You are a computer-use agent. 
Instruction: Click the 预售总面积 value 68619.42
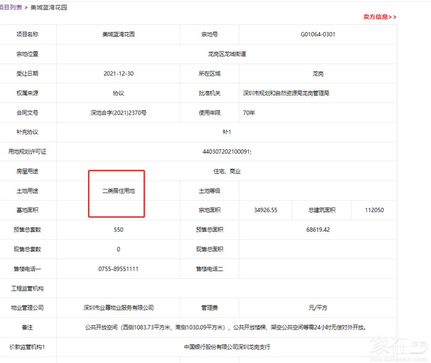click(318, 229)
